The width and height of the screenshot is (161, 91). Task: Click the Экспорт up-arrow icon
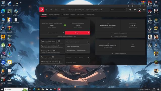[x=88, y=58]
